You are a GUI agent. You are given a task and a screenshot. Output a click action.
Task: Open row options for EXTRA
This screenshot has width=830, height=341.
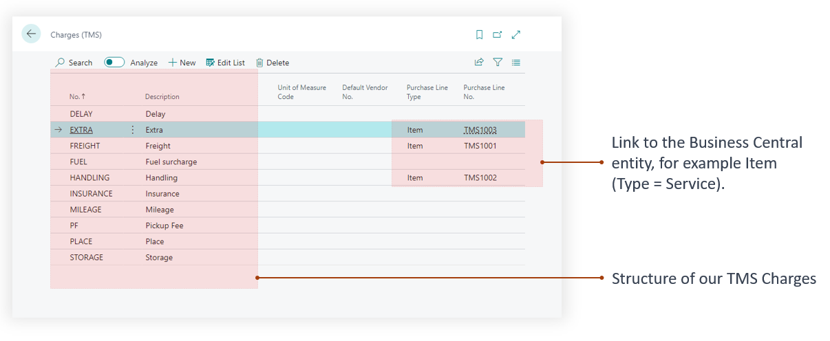coord(133,130)
